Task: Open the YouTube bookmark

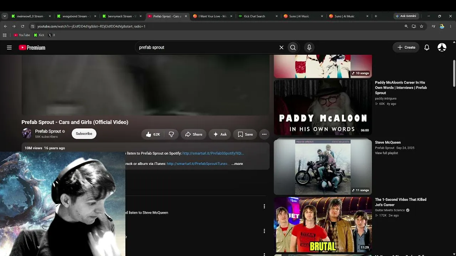Action: [x=22, y=35]
